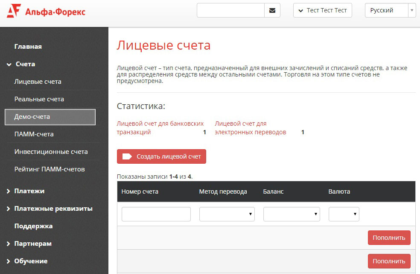Click the envelope mail icon button
The image size is (420, 274).
click(x=272, y=10)
